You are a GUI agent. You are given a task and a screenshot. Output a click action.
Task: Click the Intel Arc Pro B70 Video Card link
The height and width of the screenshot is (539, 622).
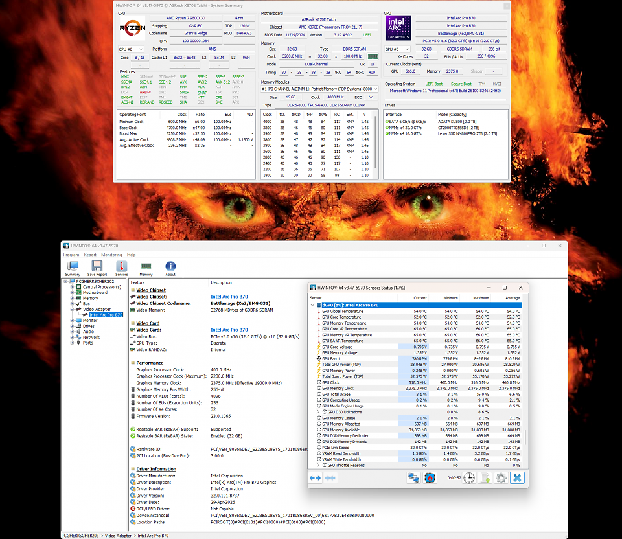[229, 330]
